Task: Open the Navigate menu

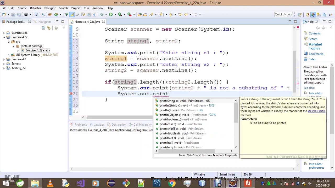Action: pos(50,8)
